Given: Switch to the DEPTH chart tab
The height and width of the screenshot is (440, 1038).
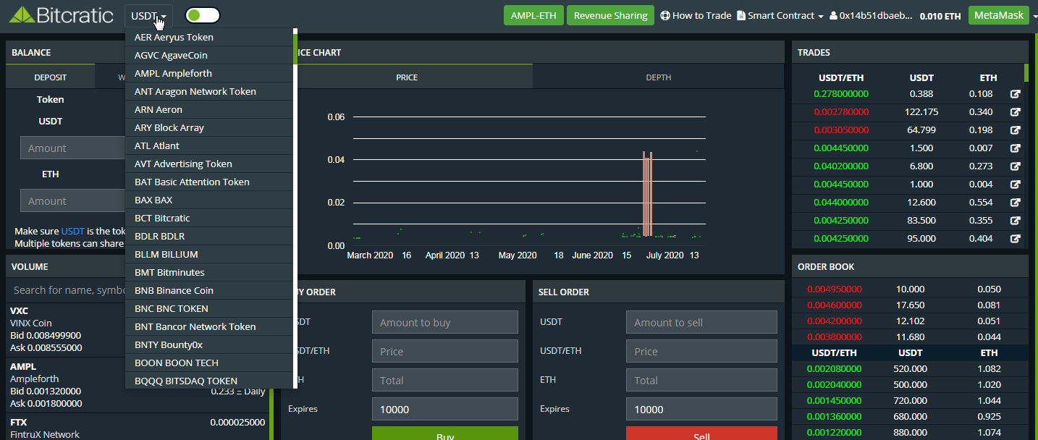Looking at the screenshot, I should [x=659, y=77].
